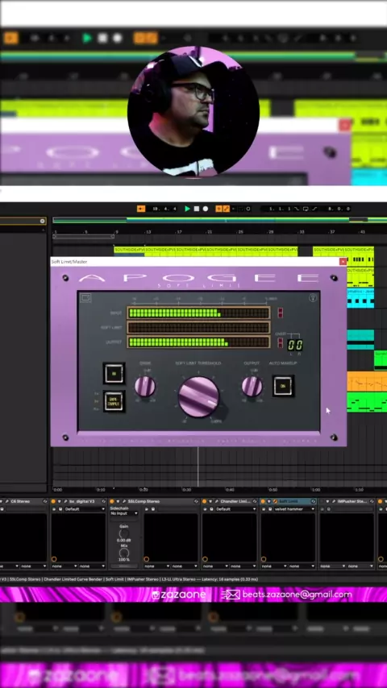Open the help icon on Apogee panel

312,298
